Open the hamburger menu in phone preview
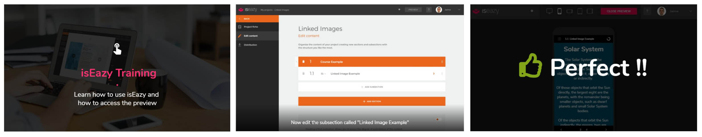This screenshot has width=702, height=137. 559,39
